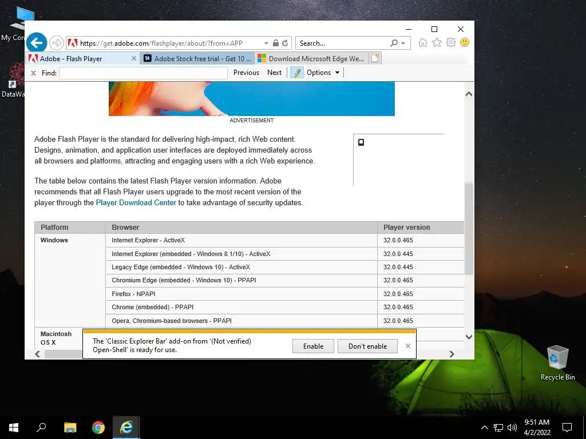The width and height of the screenshot is (586, 439).
Task: Switch to the Download Microsoft Edge tab
Action: pos(312,58)
